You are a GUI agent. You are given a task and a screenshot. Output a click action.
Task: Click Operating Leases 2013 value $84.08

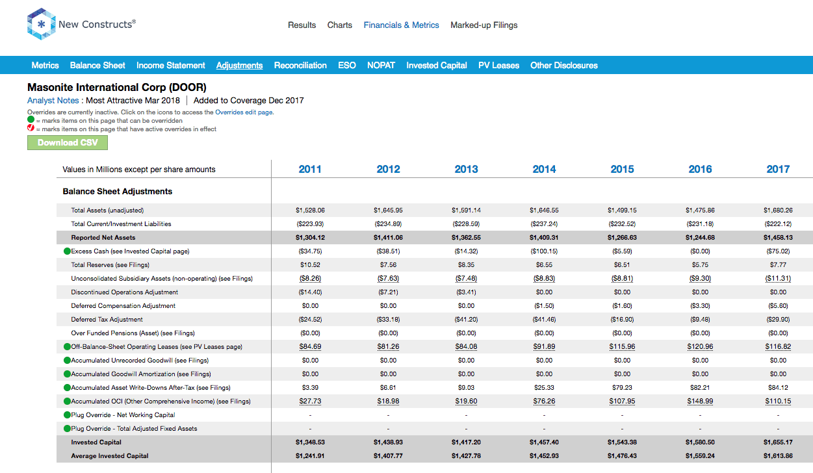[466, 347]
